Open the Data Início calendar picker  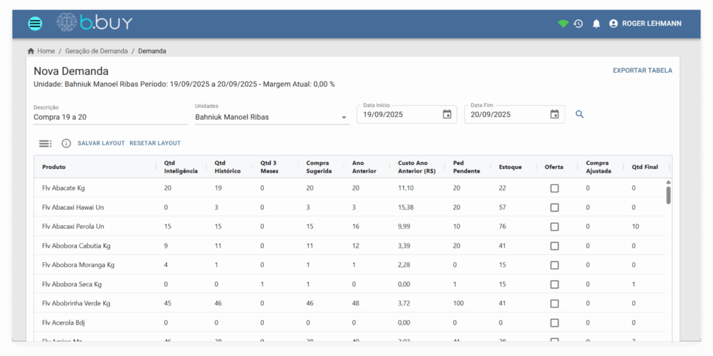[x=447, y=115]
